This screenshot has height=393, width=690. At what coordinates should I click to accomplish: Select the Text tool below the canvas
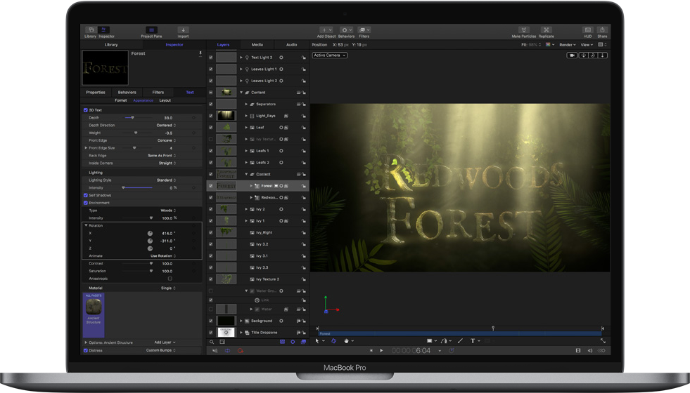point(473,341)
